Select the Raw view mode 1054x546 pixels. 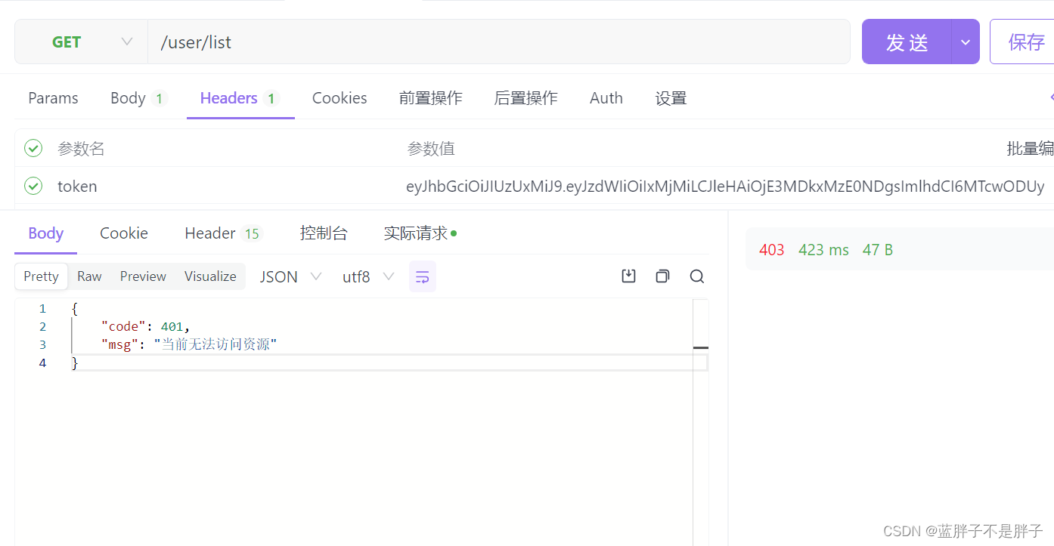tap(89, 276)
